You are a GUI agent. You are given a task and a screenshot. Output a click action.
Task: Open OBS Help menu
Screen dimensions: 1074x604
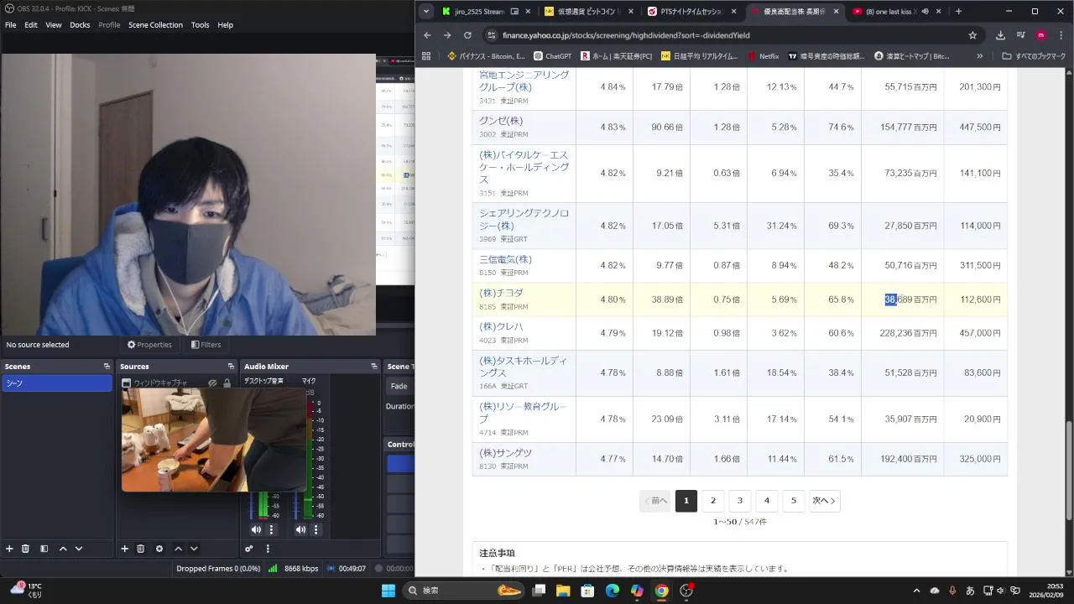tap(225, 25)
